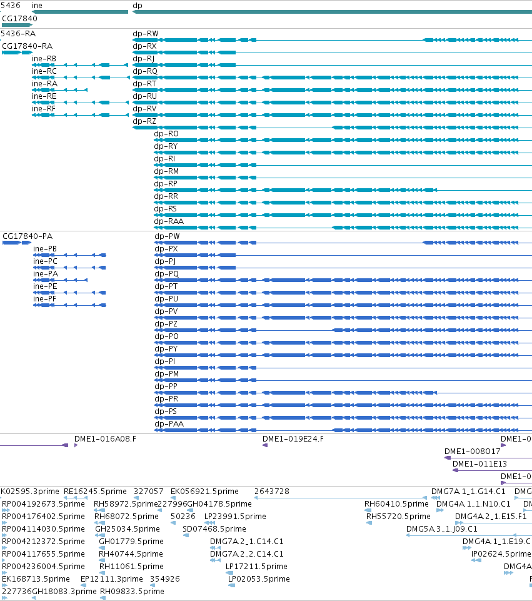This screenshot has width=532, height=601.
Task: Click cDNA DMG7A.2_1.C14.C1
Action: pos(247,542)
